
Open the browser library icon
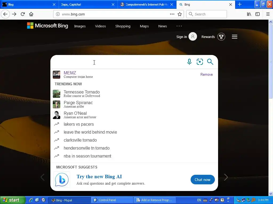[249, 14]
